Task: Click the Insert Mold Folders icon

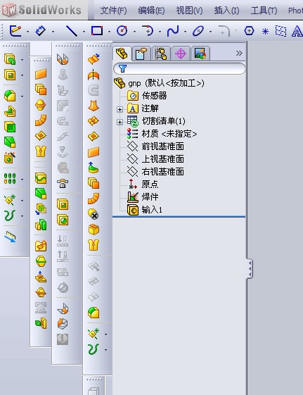Action: click(x=41, y=246)
